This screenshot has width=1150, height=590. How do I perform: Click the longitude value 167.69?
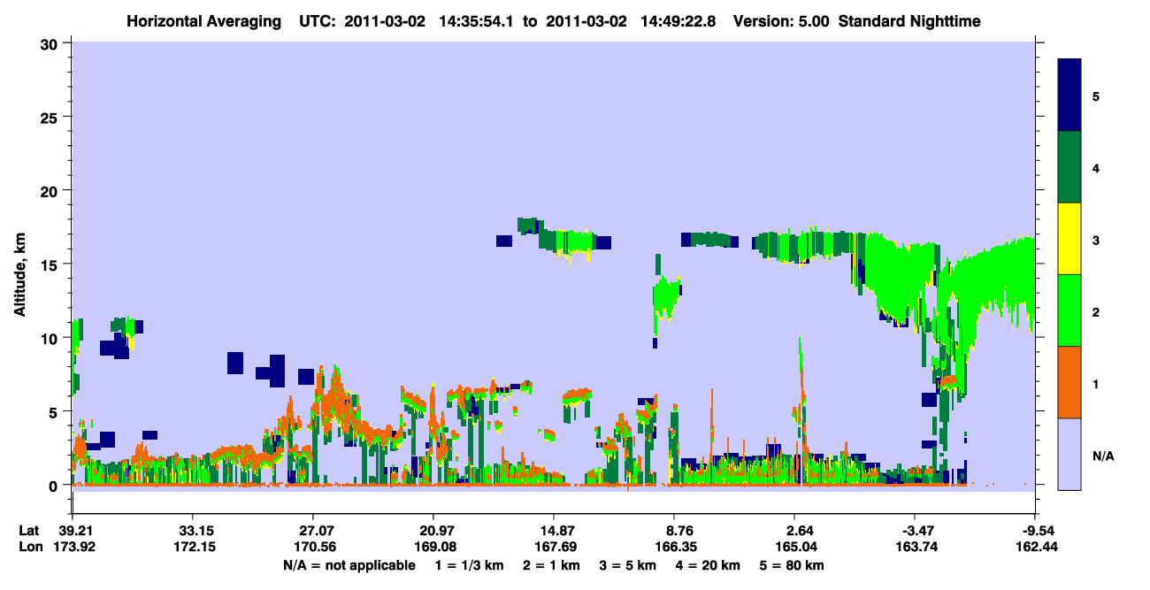(x=554, y=547)
